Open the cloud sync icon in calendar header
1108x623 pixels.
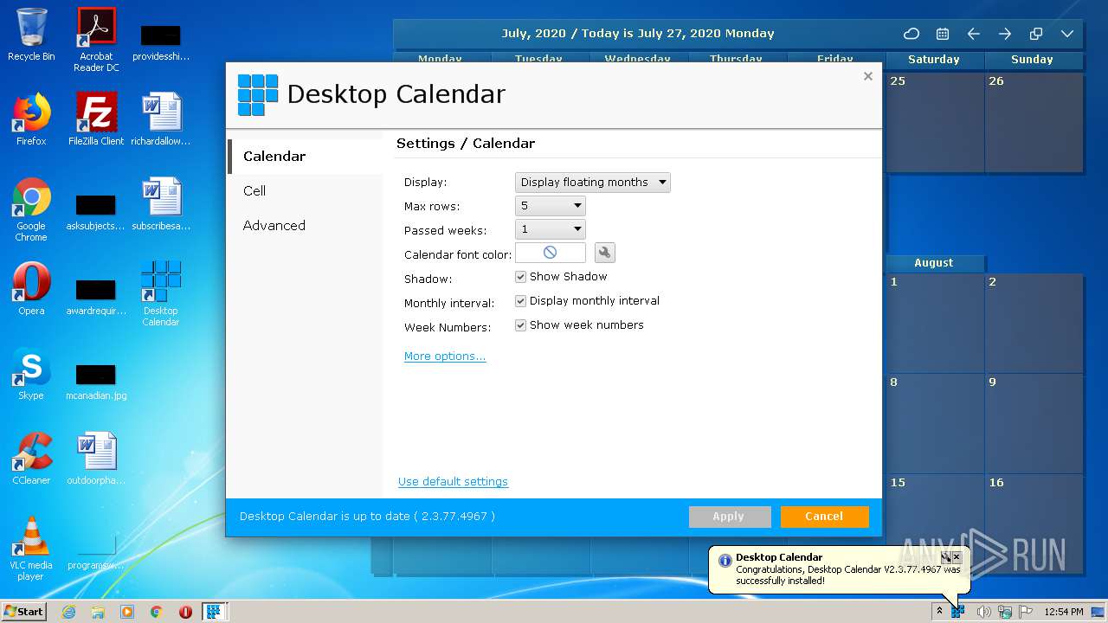(912, 34)
